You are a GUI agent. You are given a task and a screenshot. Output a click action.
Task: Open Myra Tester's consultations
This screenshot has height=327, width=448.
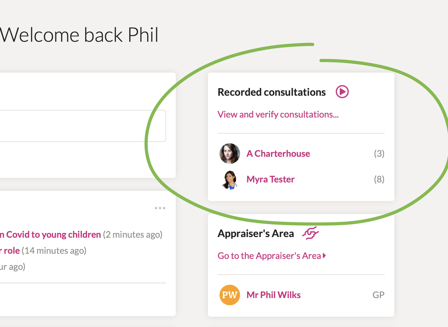click(271, 179)
